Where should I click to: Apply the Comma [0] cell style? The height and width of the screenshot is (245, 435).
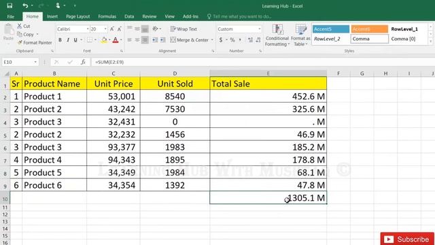click(x=403, y=39)
